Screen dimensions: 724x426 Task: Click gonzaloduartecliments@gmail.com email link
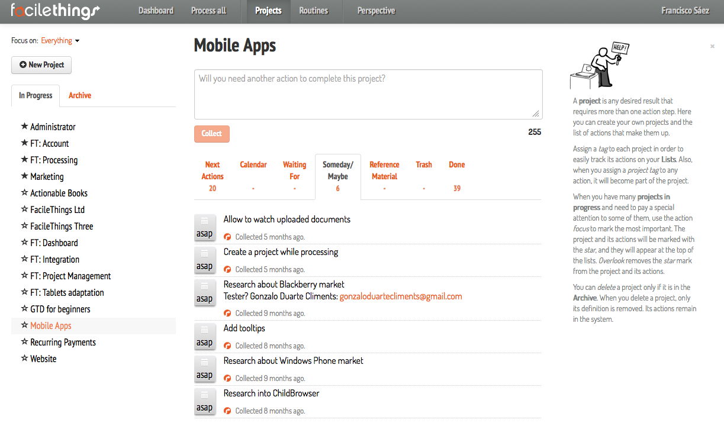point(401,296)
